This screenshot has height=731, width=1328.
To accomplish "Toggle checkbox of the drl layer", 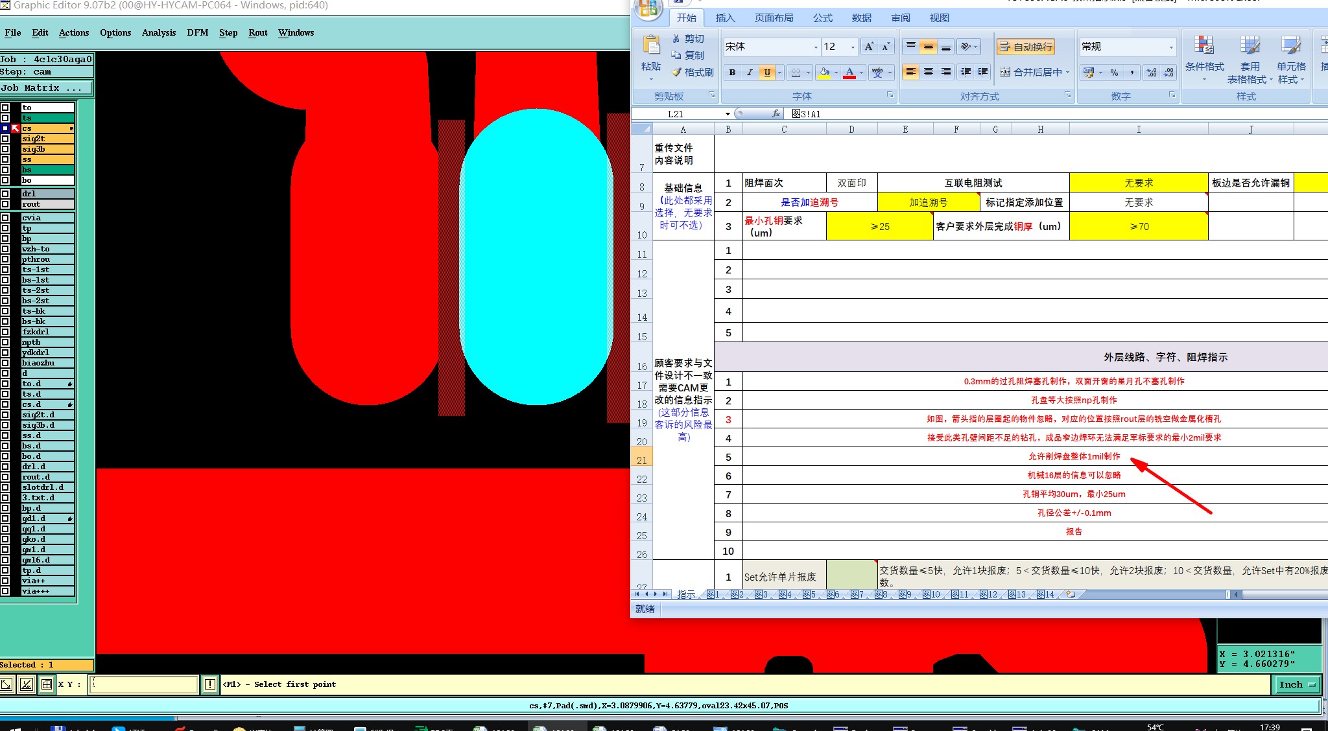I will 5,194.
